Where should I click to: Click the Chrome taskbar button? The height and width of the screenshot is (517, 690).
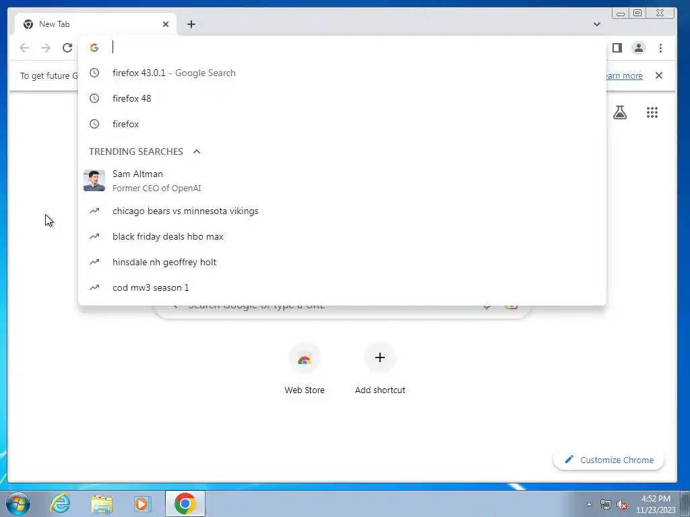(185, 504)
